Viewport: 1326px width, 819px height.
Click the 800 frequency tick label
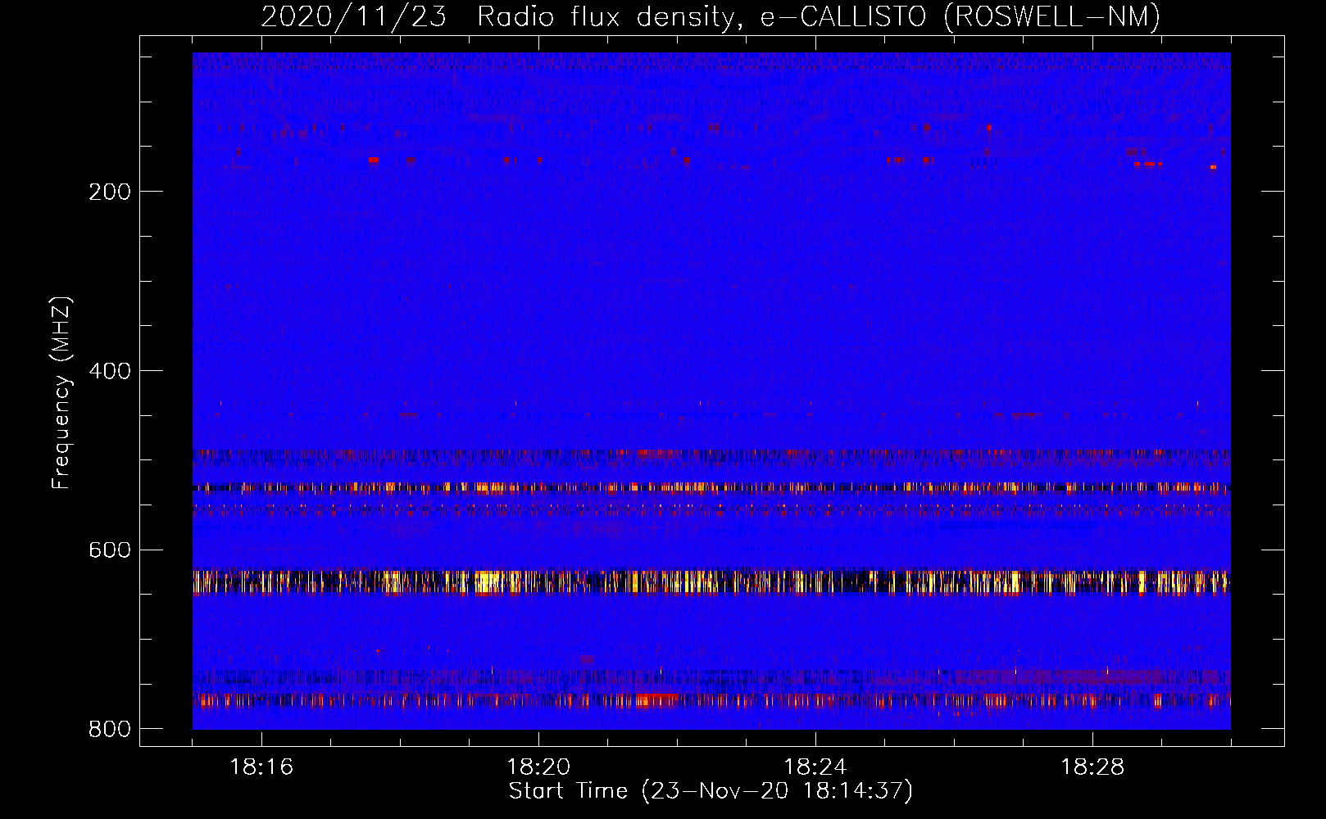click(x=110, y=729)
